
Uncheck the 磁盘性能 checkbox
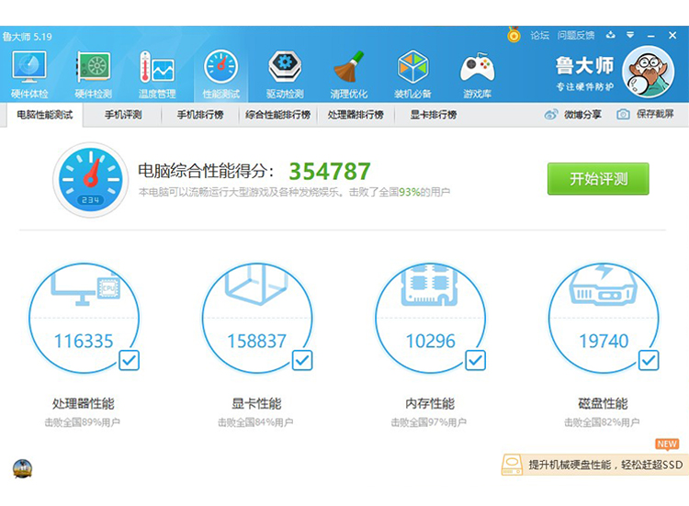click(x=649, y=360)
